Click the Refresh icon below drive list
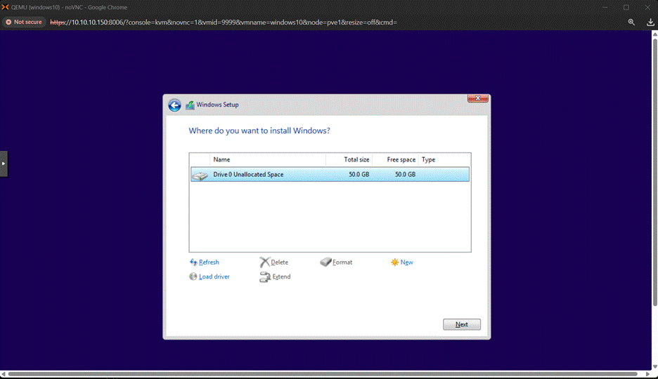 (193, 262)
